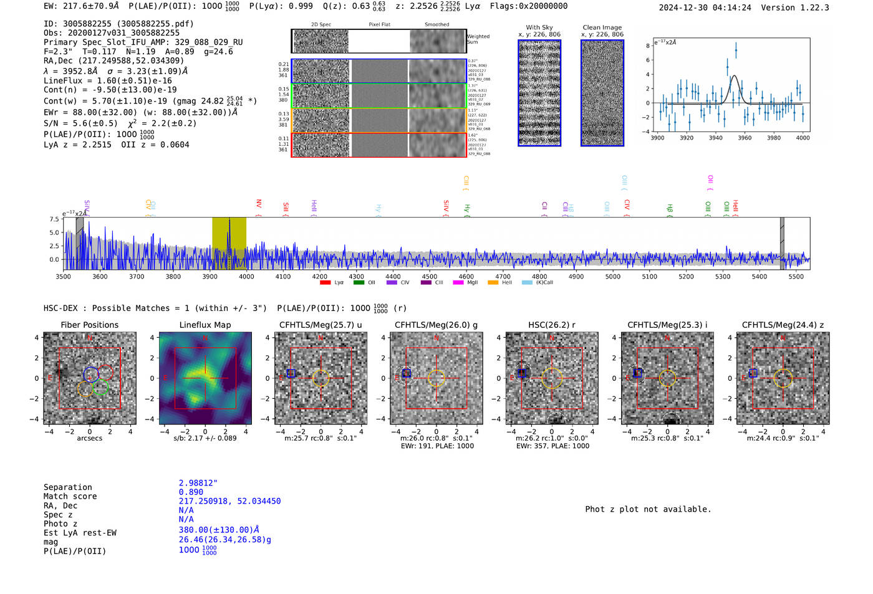Click the Obs: 20200127v031_3005882255 line
The width and height of the screenshot is (873, 594).
click(x=112, y=33)
